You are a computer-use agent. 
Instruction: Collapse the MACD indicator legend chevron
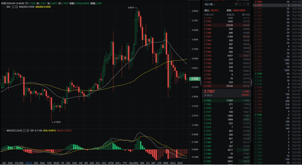(x=4, y=130)
